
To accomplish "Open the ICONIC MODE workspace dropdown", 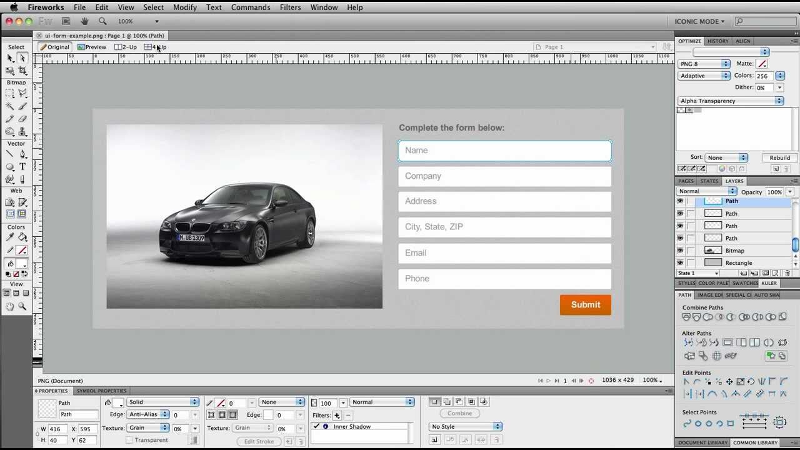I will pos(699,21).
